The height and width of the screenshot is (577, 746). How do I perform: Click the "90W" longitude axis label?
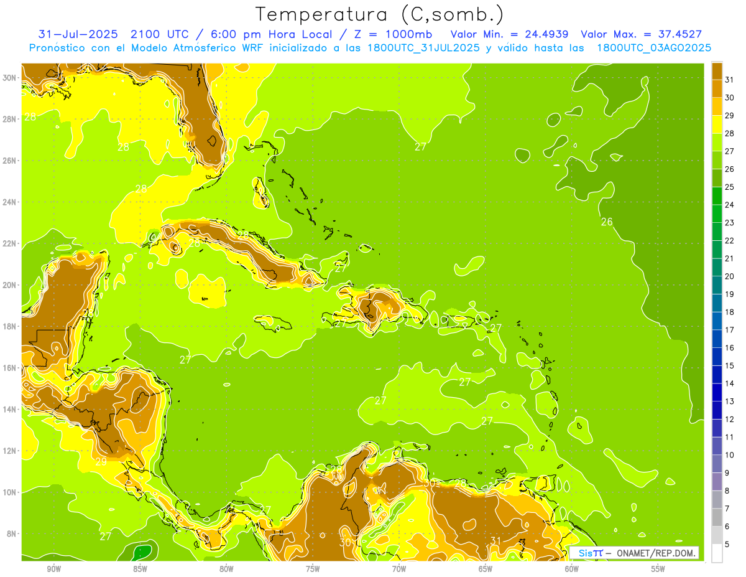[53, 569]
